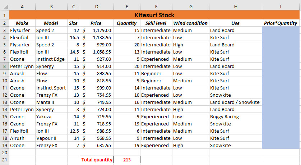Click the Kitesurf Stock title cell
Image resolution: width=301 pixels, height=165 pixels.
pos(154,15)
